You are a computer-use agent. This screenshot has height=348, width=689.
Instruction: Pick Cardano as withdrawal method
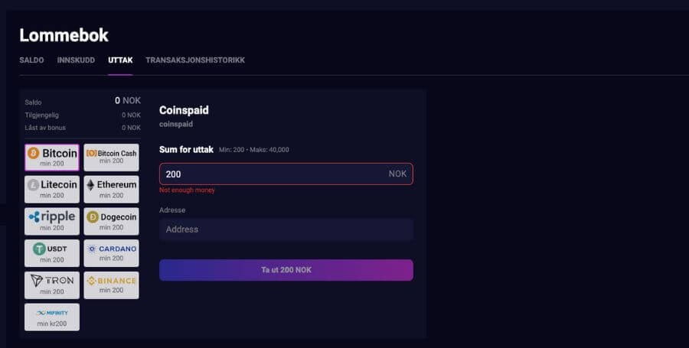pyautogui.click(x=111, y=253)
